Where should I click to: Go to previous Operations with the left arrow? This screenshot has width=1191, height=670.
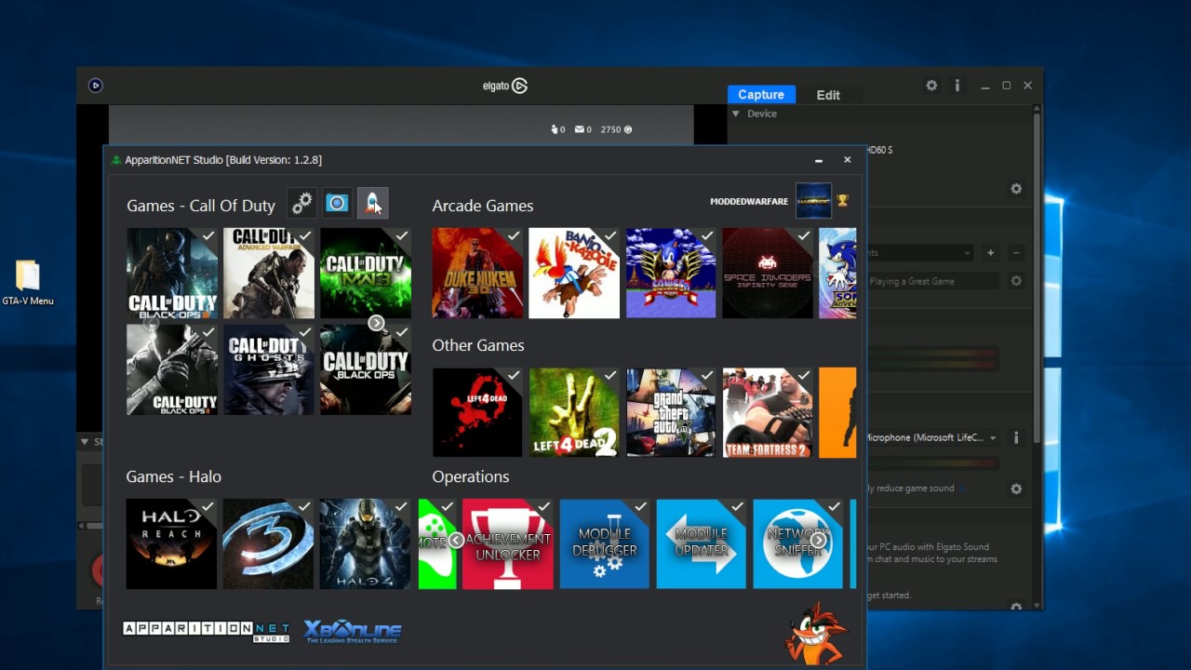[x=456, y=540]
